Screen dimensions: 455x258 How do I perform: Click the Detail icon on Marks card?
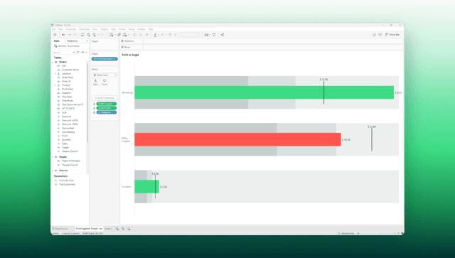coord(95,82)
